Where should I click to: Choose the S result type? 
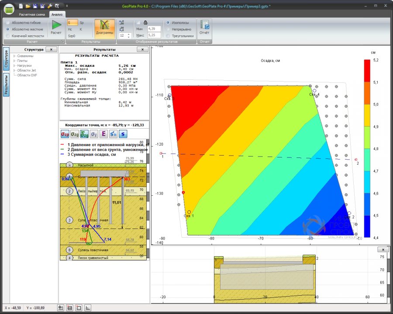72,23
